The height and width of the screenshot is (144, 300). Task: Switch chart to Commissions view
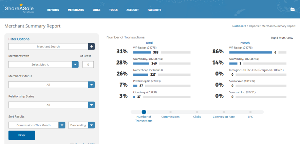click(170, 112)
